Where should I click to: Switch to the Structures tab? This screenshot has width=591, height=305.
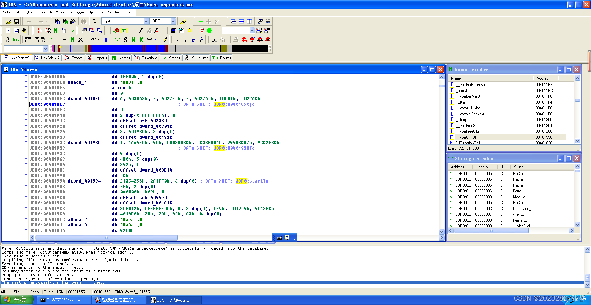[197, 58]
